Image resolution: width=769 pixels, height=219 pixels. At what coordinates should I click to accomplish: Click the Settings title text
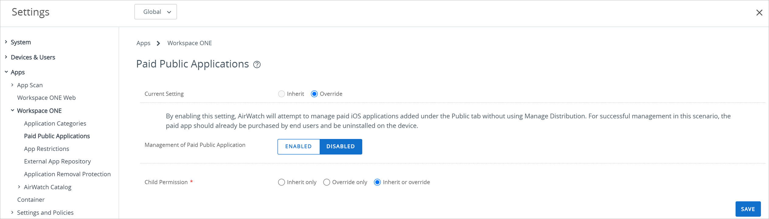coord(30,12)
